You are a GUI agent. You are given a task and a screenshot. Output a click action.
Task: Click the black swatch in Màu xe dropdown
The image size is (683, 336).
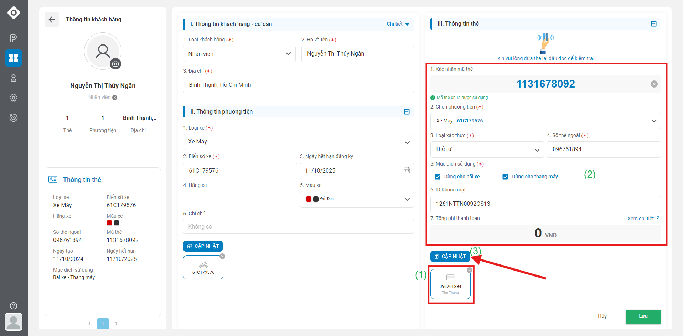pos(316,199)
